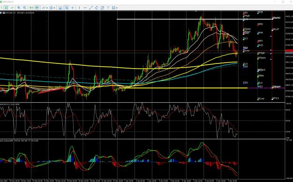Click the DL5 level label
Image resolution: width=293 pixels, height=182 pixels.
(245, 64)
